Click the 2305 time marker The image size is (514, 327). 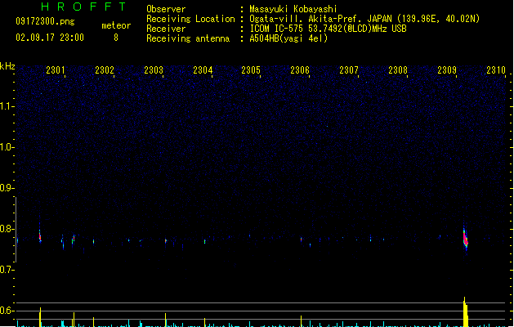point(251,70)
